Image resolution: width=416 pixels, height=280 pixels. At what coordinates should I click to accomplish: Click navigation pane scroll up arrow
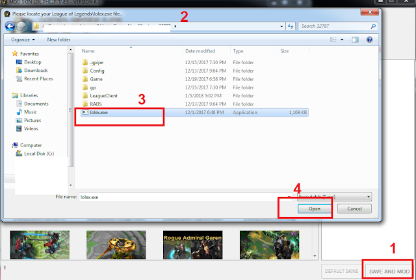[71, 49]
